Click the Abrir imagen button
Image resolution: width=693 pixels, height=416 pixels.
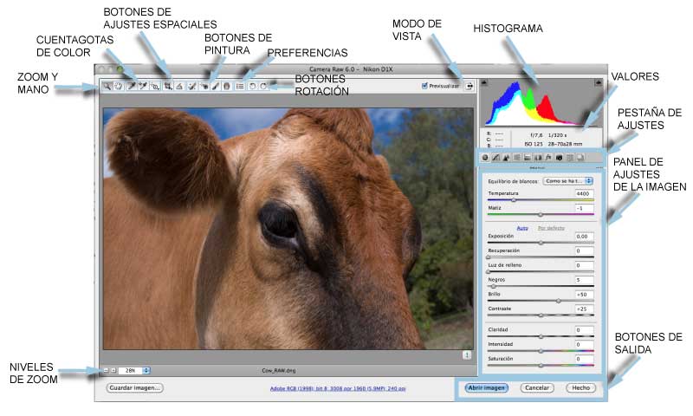(486, 387)
